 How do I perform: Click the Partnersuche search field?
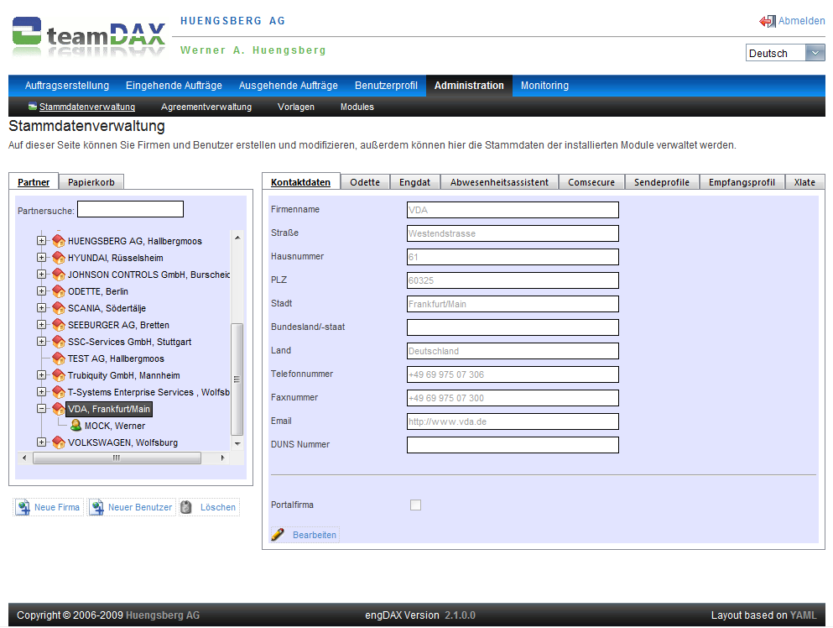[x=131, y=209]
